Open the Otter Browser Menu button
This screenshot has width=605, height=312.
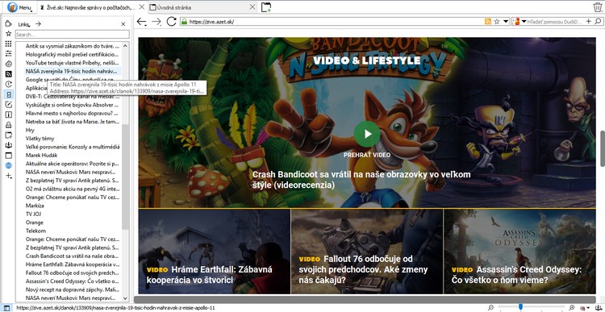tap(19, 7)
